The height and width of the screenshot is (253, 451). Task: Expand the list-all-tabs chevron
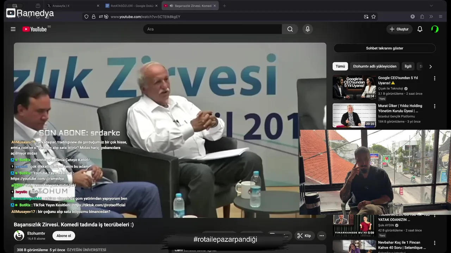click(x=431, y=6)
